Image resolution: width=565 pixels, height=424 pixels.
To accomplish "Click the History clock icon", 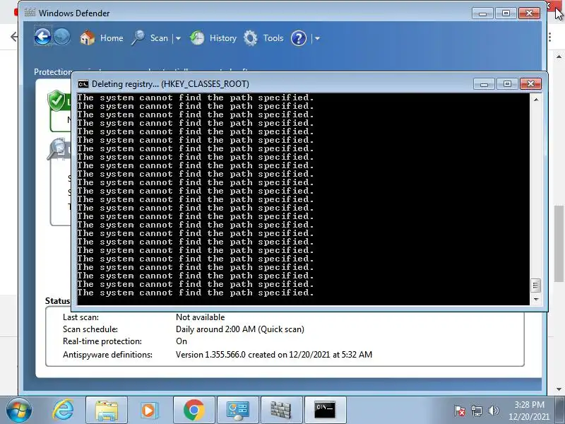I will [197, 38].
